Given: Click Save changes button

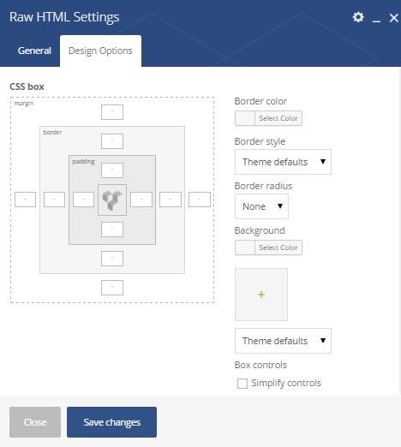Looking at the screenshot, I should (111, 422).
